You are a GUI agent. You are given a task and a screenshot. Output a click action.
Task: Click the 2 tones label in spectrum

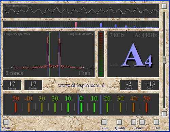(14, 73)
